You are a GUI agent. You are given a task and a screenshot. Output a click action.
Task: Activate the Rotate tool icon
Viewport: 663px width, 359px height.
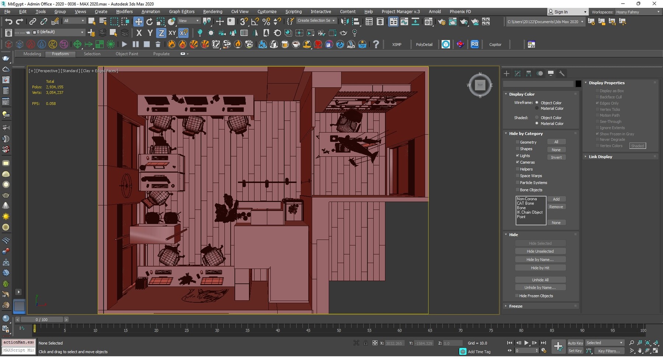(x=150, y=22)
